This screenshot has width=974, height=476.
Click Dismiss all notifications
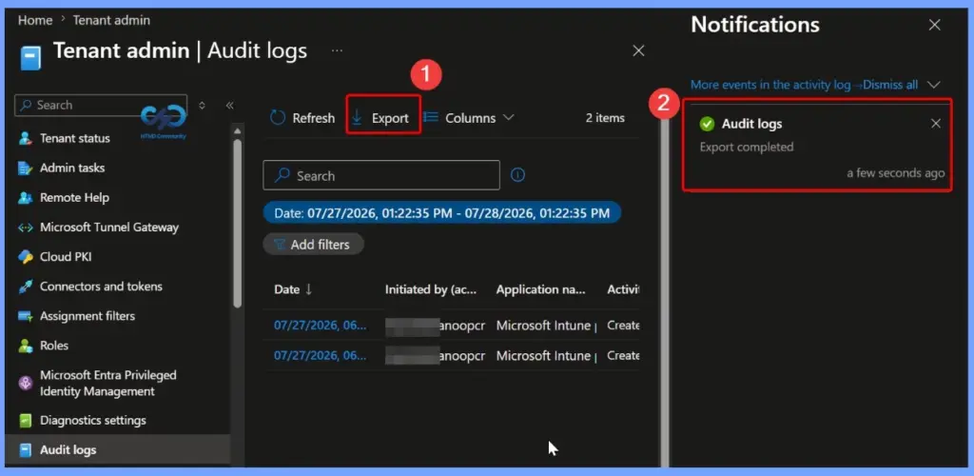click(x=890, y=85)
